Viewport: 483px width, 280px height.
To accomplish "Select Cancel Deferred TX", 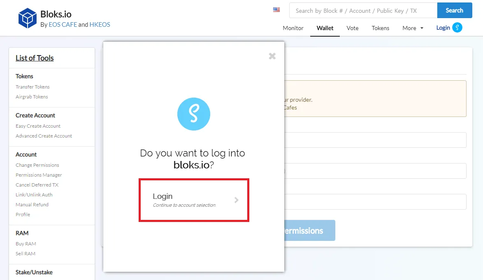I will [37, 185].
